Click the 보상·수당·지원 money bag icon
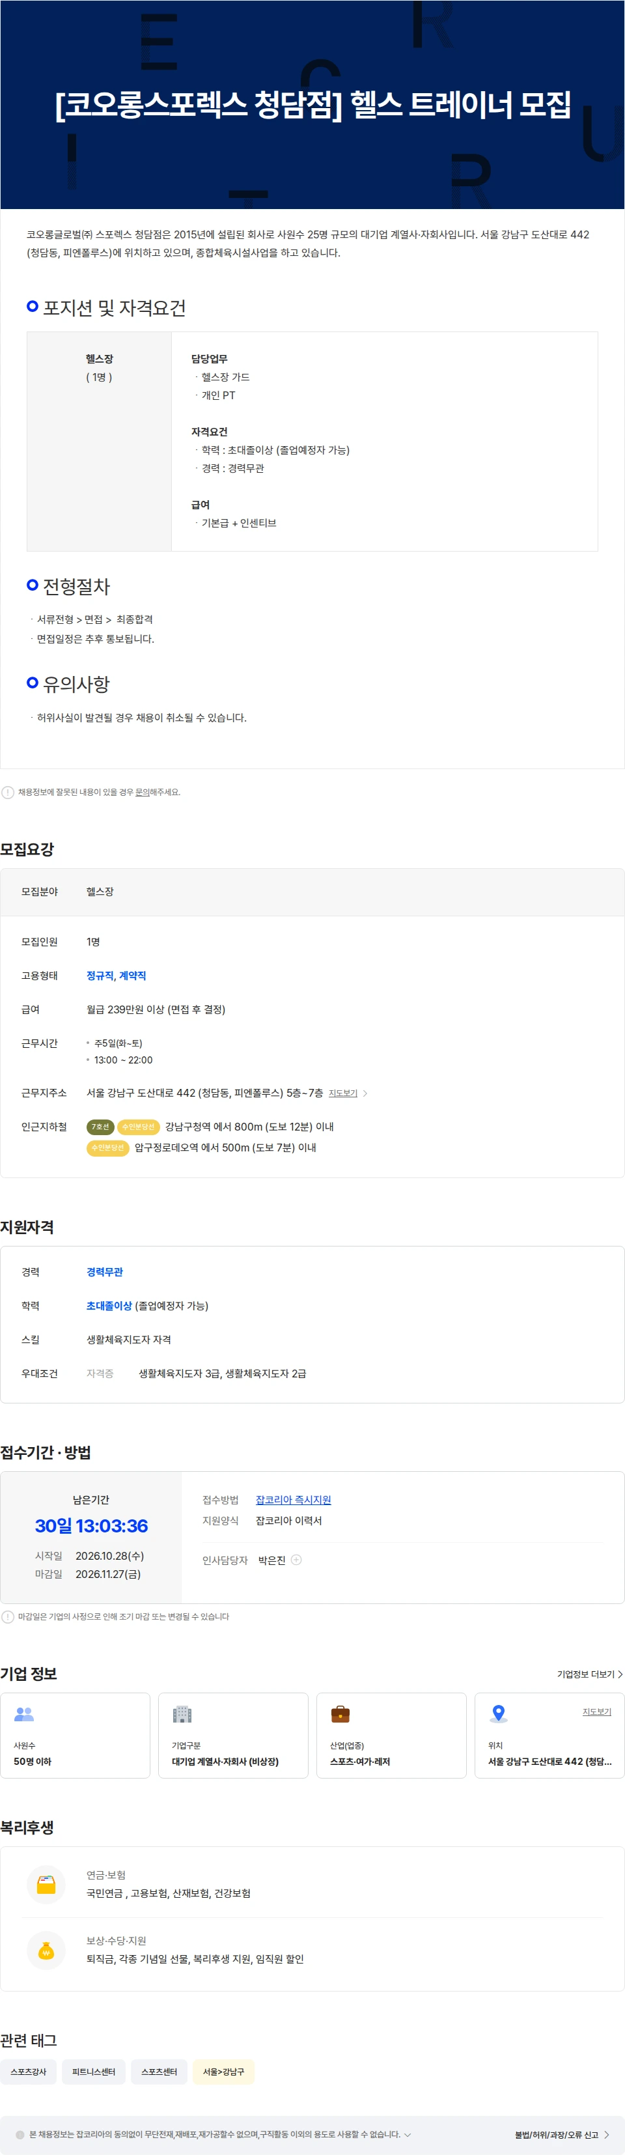Viewport: 625px width, 2155px height. pyautogui.click(x=46, y=1950)
